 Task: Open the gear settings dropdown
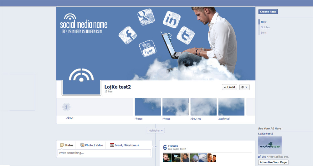click(244, 87)
